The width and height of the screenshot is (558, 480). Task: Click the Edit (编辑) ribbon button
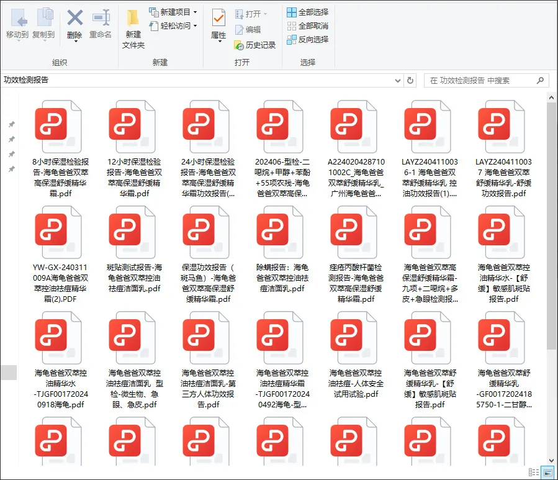[x=248, y=30]
